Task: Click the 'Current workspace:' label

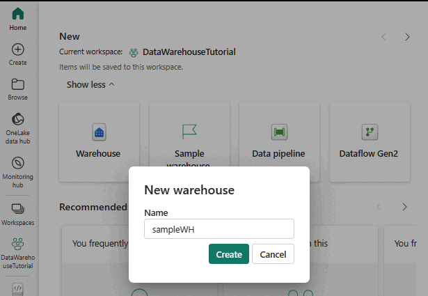Action: (x=90, y=52)
